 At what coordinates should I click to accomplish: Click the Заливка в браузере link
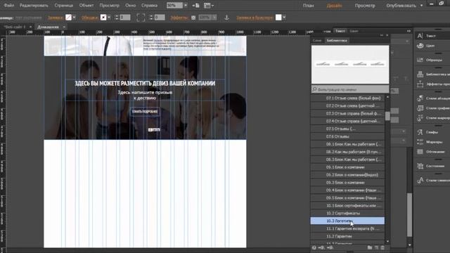[x=255, y=18]
